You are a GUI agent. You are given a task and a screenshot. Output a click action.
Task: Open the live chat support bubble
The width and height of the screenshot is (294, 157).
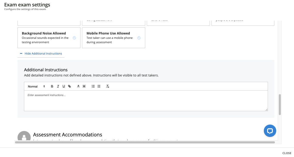(270, 131)
